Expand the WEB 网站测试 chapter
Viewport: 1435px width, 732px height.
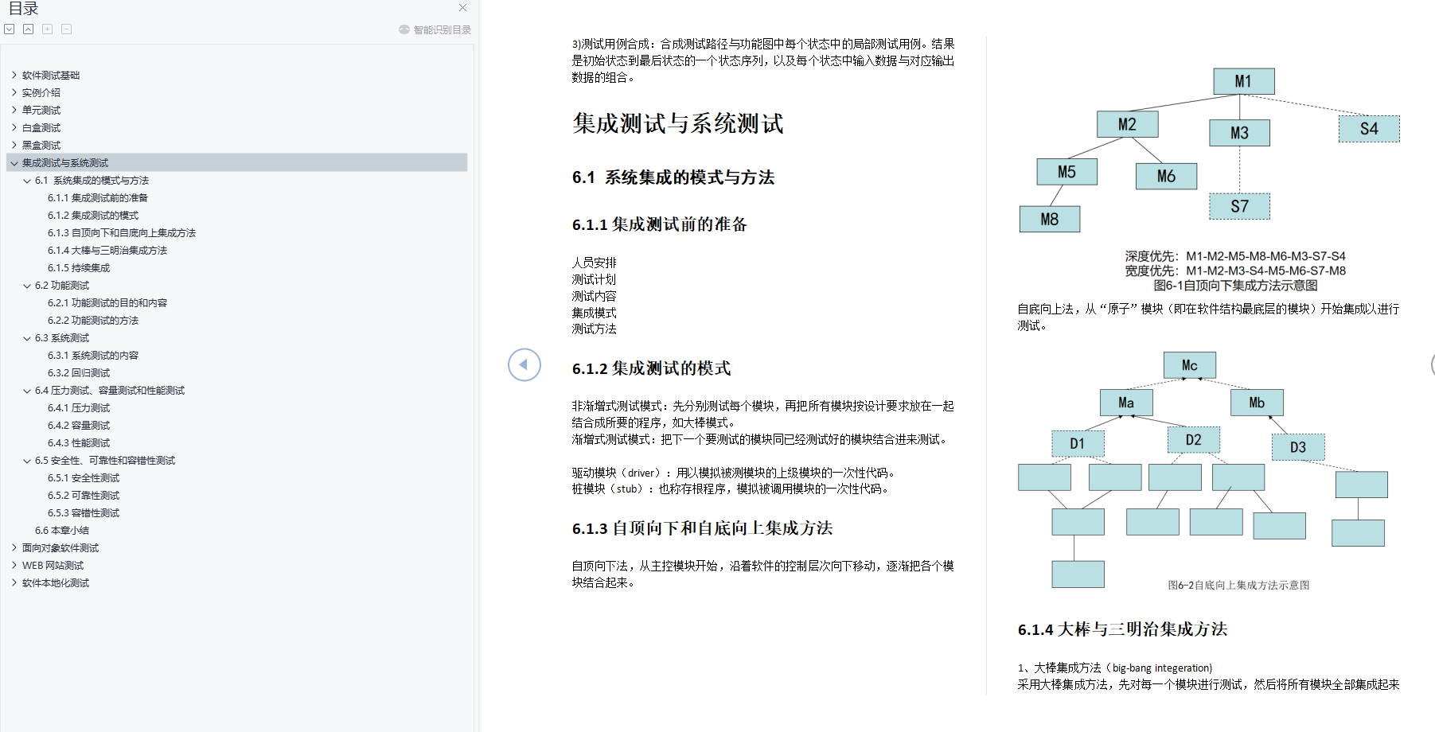point(14,565)
